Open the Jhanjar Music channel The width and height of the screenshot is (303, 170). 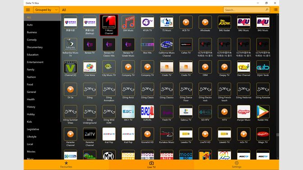click(243, 113)
